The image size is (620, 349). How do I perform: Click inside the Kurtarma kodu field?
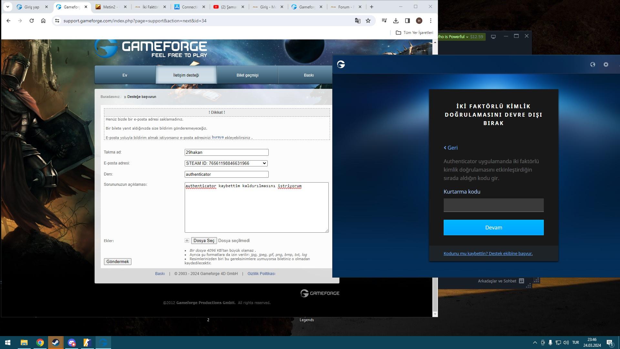click(x=493, y=205)
